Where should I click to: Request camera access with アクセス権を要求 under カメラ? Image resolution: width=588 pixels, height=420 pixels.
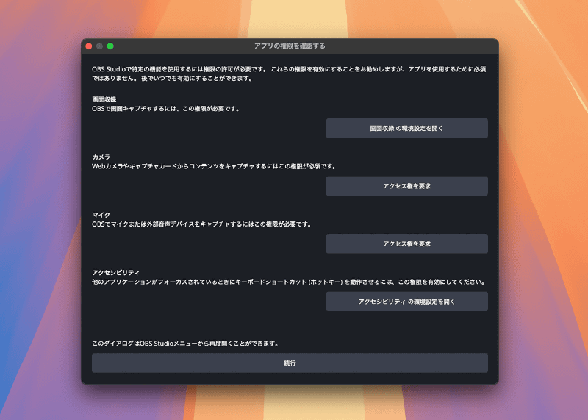406,186
